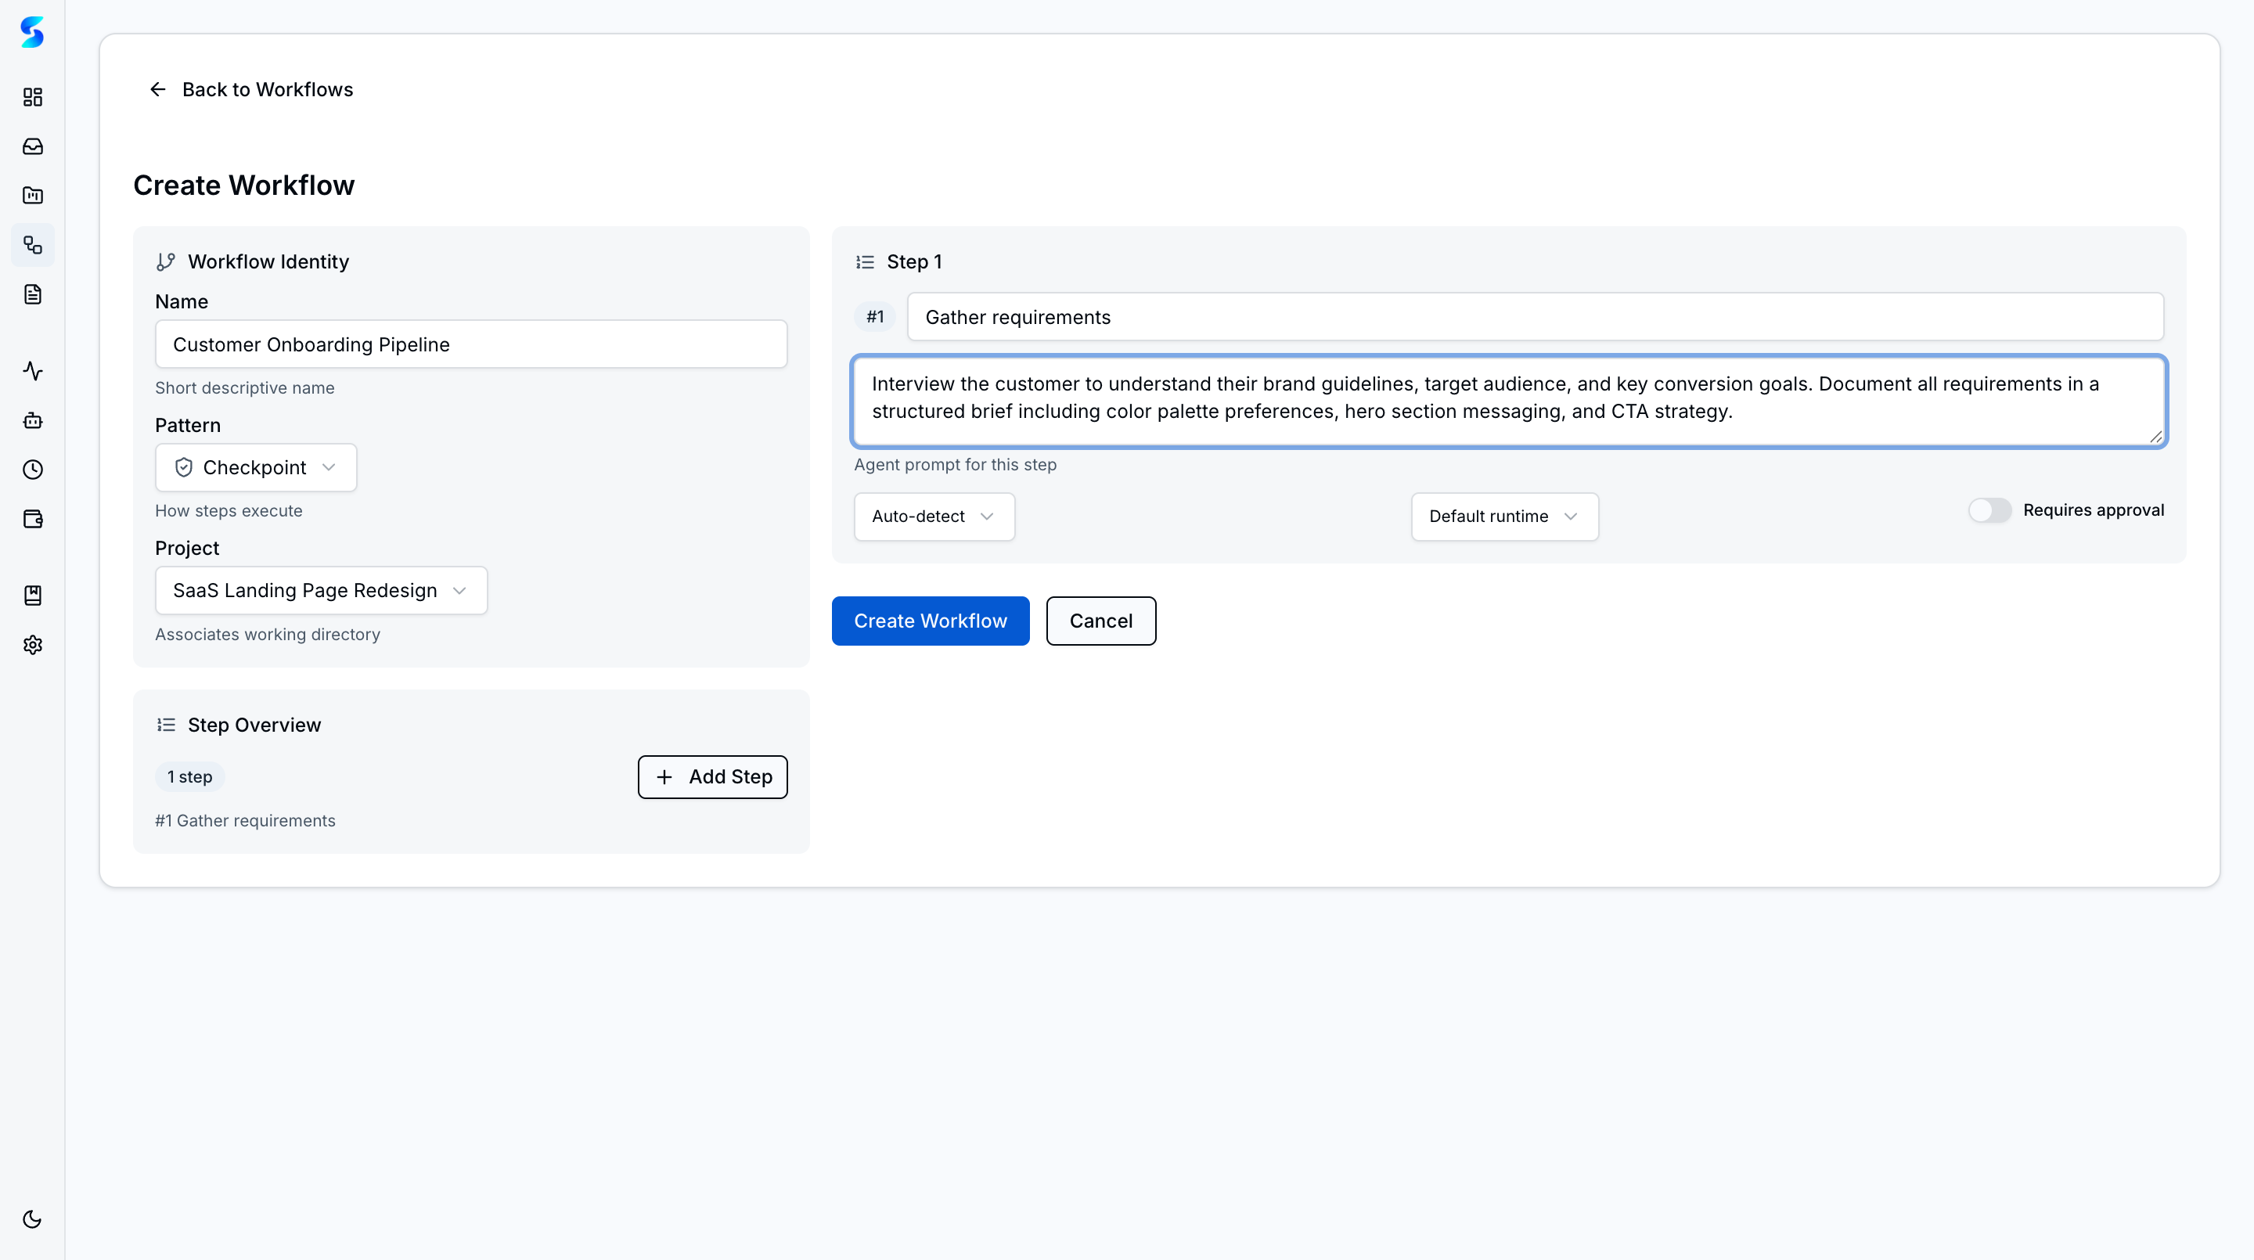This screenshot has width=2254, height=1260.
Task: Open the projects folder icon
Action: tap(32, 195)
